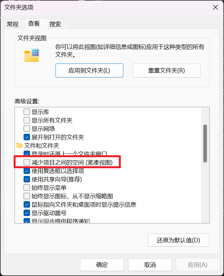Screen dimensions: 224x276
Task: Click the 文件和文件夹 folder icon
Action: (x=19, y=145)
